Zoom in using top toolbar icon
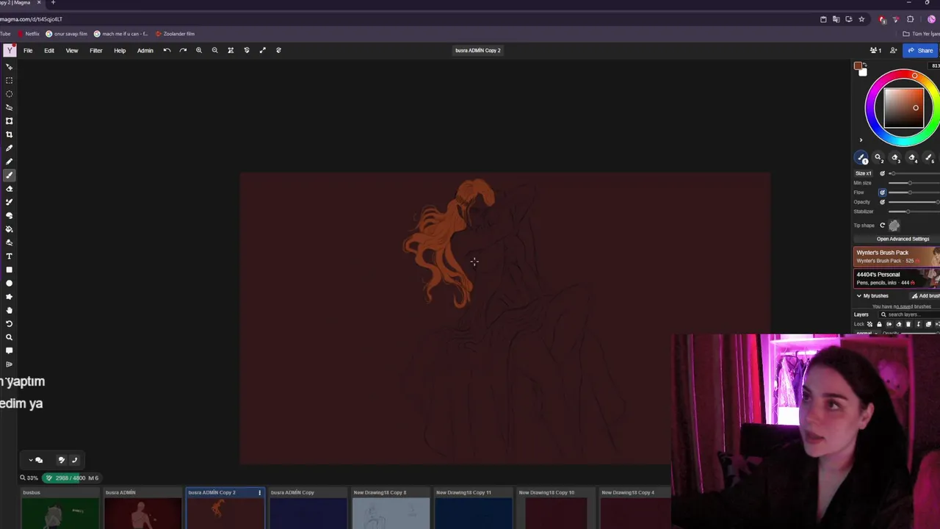 pos(199,50)
